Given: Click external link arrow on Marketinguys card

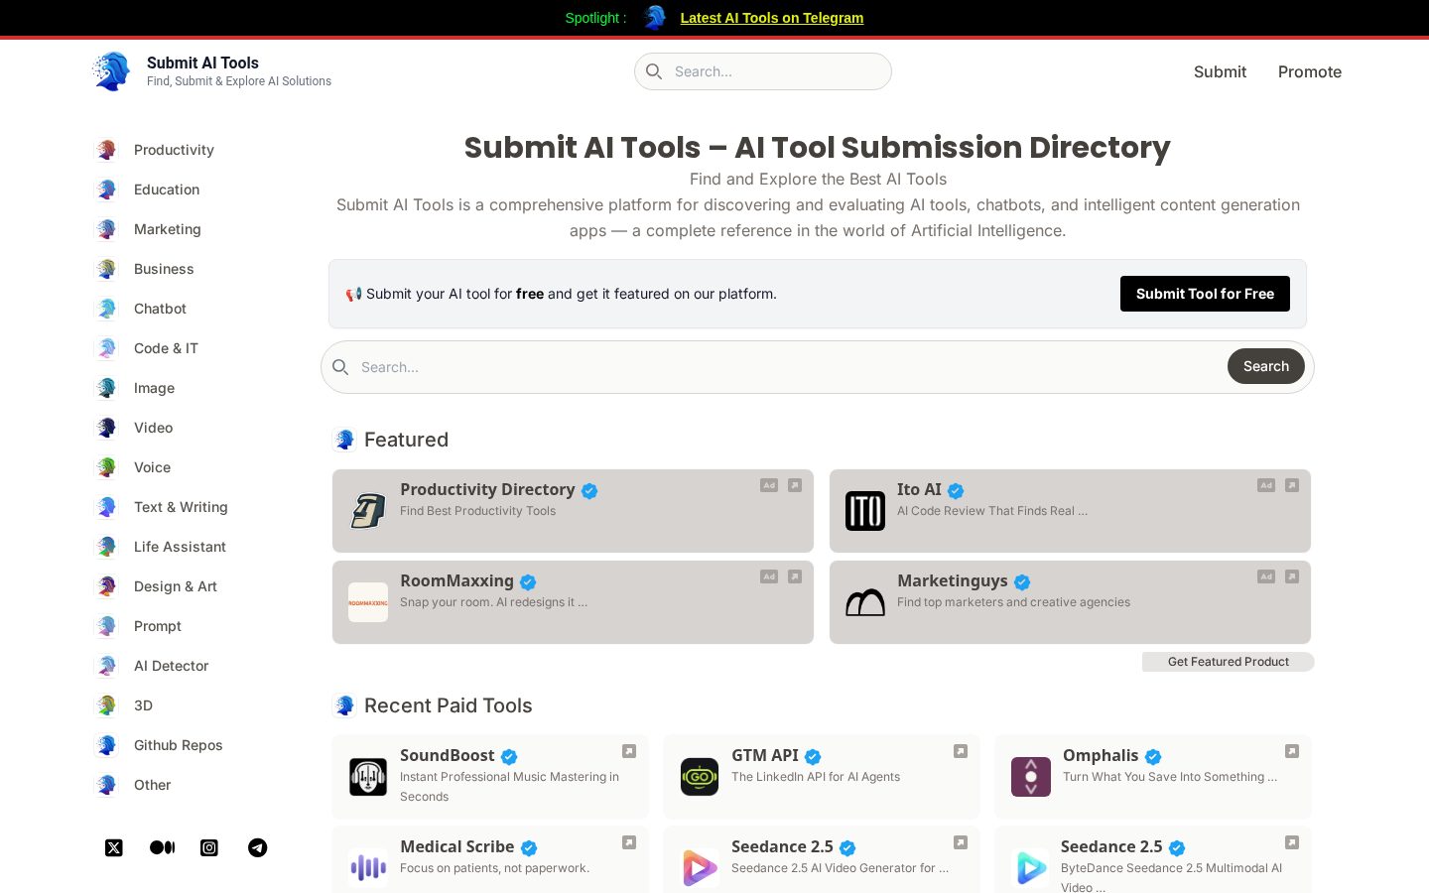Looking at the screenshot, I should point(1292,576).
